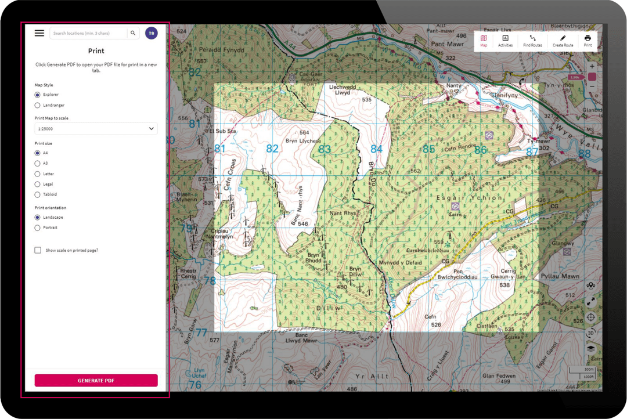Zoom in with the plus button
627x419 pixels.
[x=592, y=67]
